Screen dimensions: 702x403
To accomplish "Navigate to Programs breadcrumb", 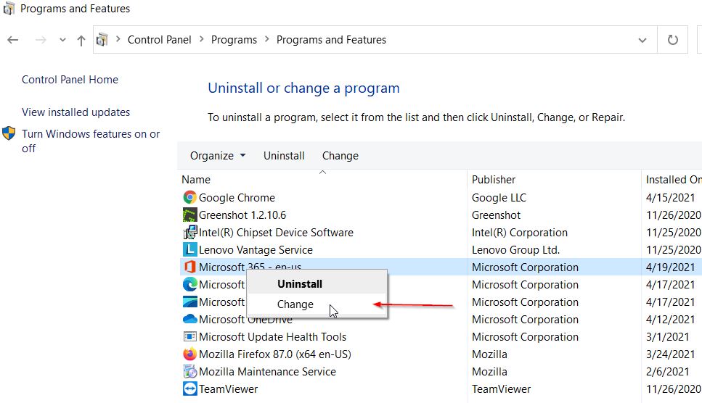I will (234, 40).
